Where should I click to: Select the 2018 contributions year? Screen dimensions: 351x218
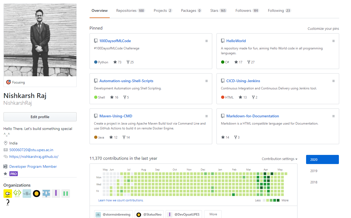pyautogui.click(x=314, y=182)
